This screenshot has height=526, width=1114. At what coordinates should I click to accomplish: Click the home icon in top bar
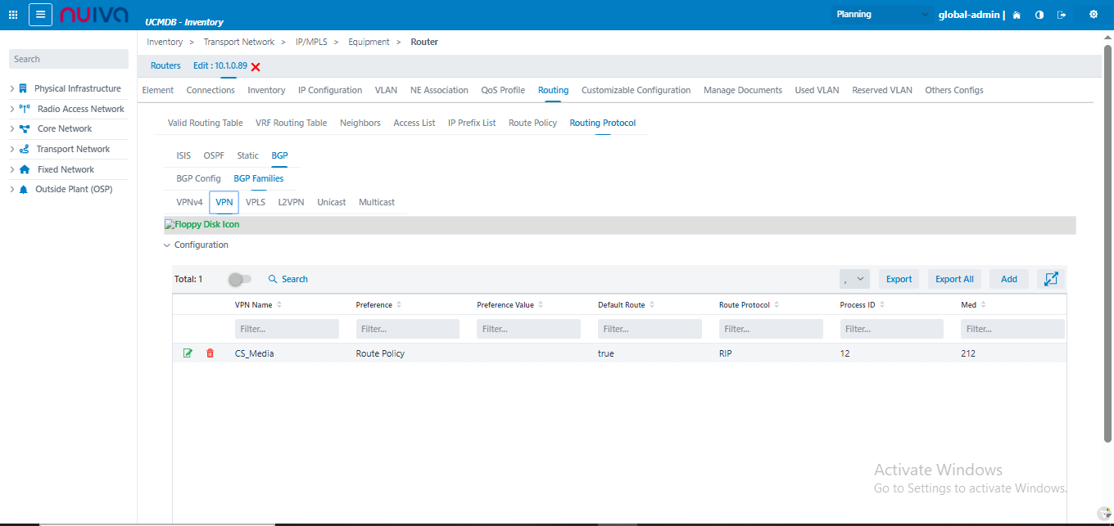pos(1017,15)
